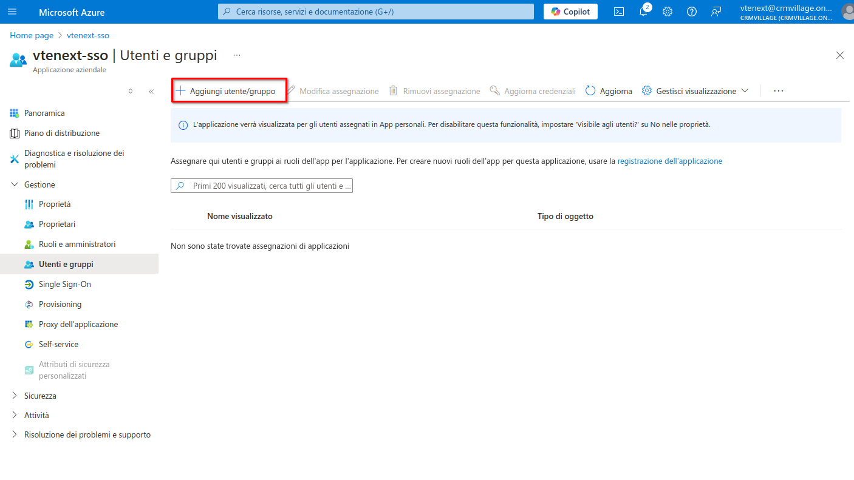The width and height of the screenshot is (854, 480).
Task: Click the user account avatar
Action: (x=848, y=12)
